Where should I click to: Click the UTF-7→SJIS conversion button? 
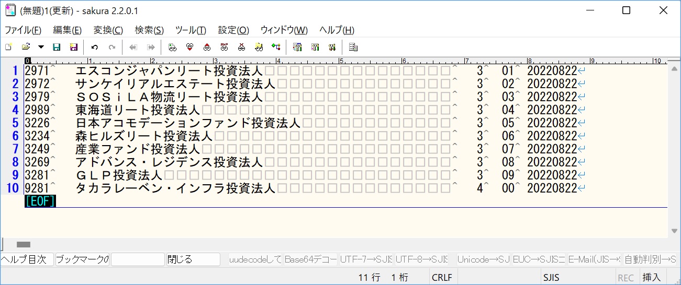coord(366,259)
